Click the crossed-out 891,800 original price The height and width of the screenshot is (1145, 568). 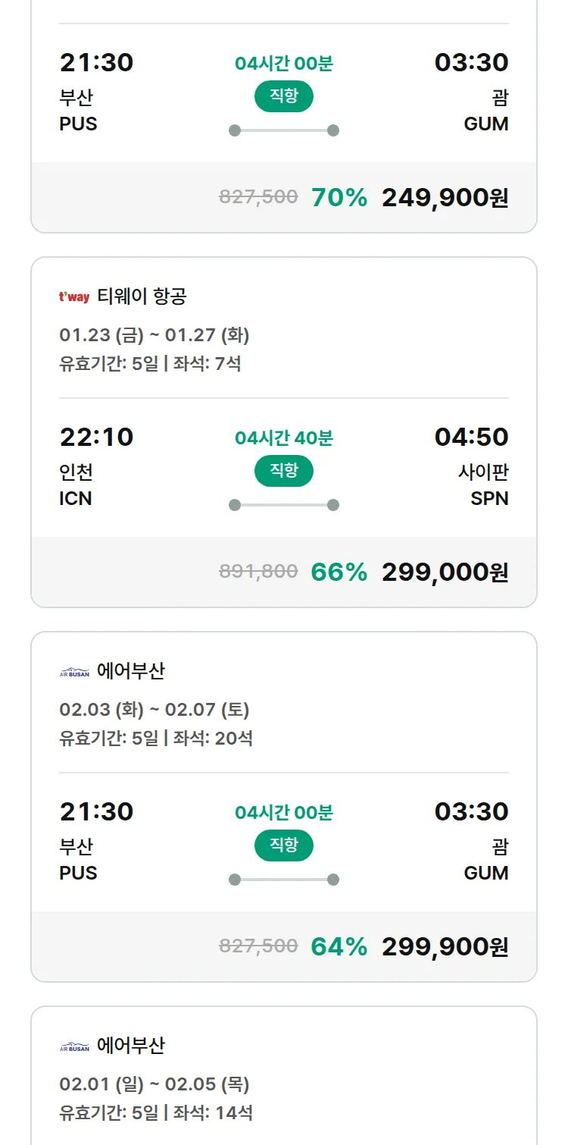[258, 572]
